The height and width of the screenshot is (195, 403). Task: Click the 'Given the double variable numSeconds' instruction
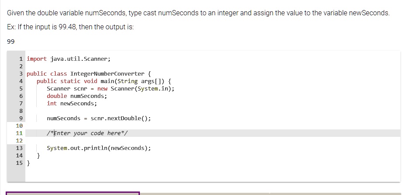pos(198,13)
